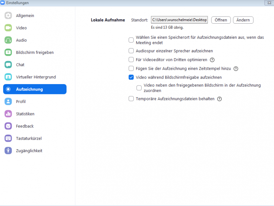
Task: Open the Zugänglichkeit tab
Action: (35, 151)
